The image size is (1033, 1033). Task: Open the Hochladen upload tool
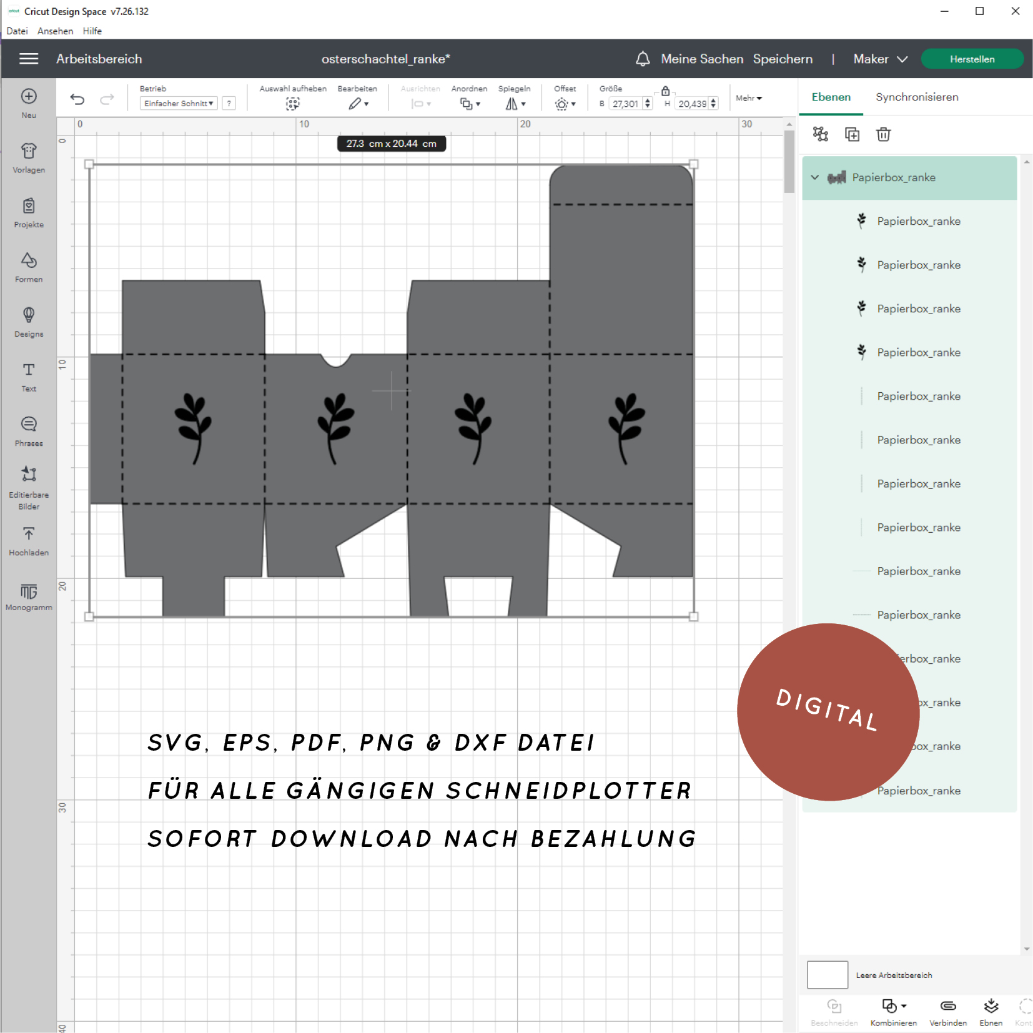29,540
